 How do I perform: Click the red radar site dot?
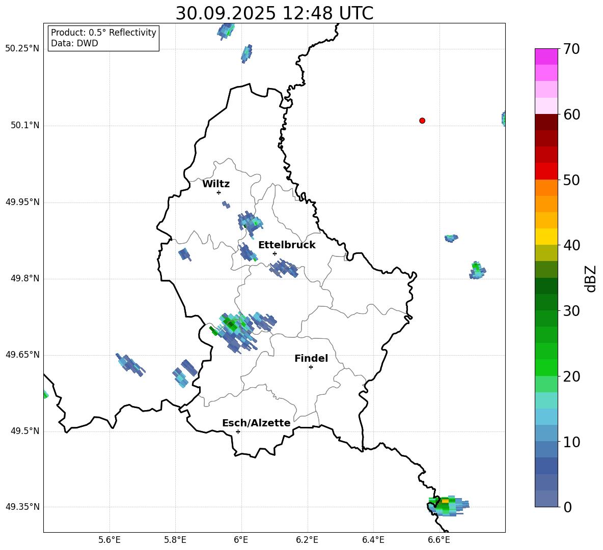[x=422, y=121]
